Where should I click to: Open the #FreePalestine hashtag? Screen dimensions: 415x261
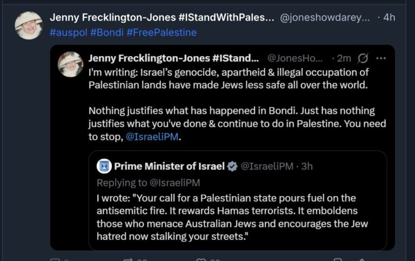(162, 32)
